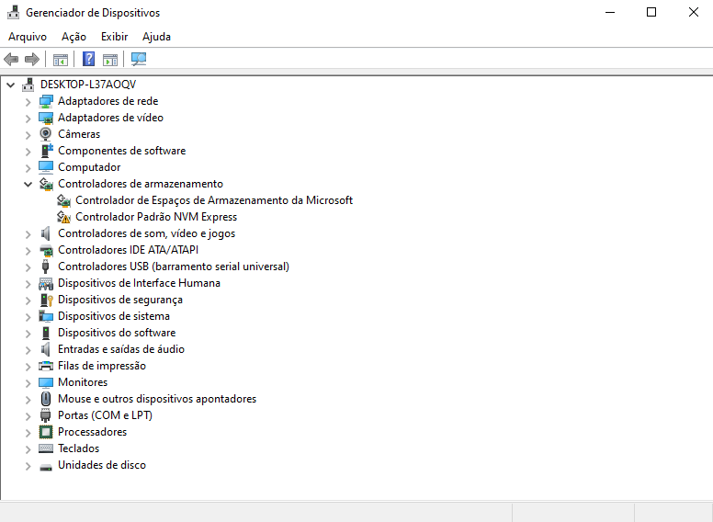Click the Forward arrow toolbar icon

coord(32,59)
